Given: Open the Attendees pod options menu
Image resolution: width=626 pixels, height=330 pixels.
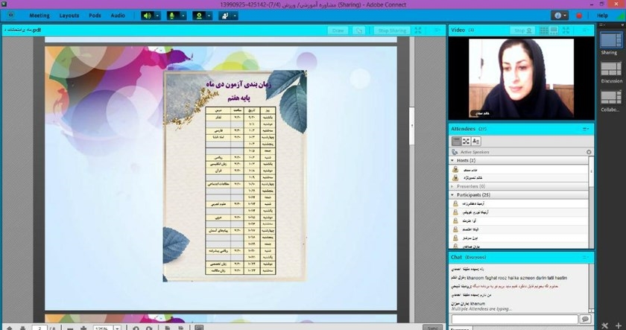Looking at the screenshot, I should pos(589,129).
